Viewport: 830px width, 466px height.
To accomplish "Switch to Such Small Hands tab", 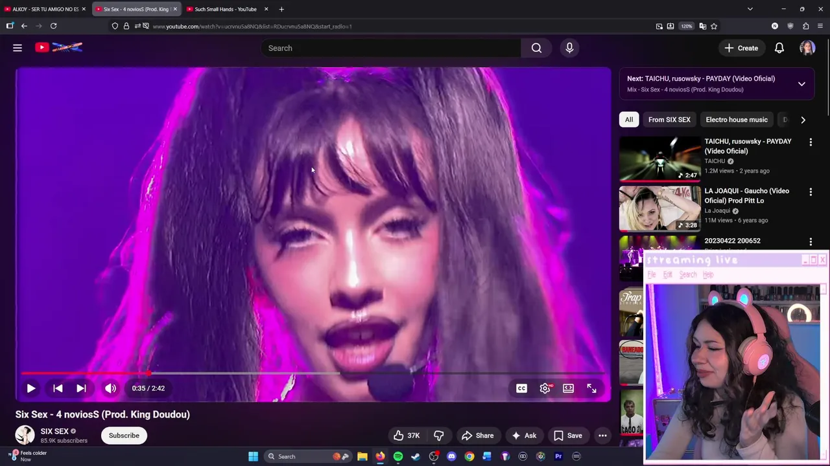I will click(x=226, y=9).
